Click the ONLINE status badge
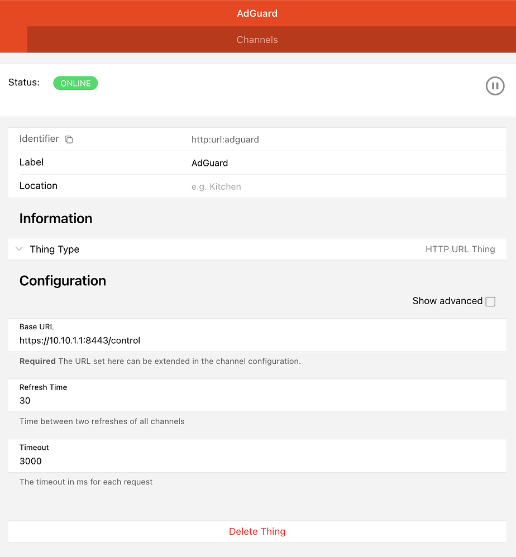The width and height of the screenshot is (516, 557). pos(75,83)
